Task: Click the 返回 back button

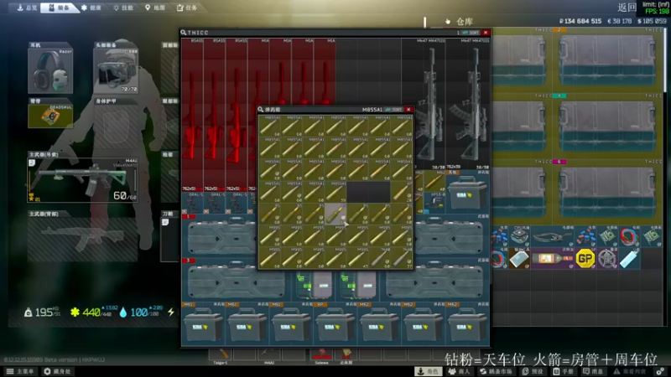Action: coord(627,8)
